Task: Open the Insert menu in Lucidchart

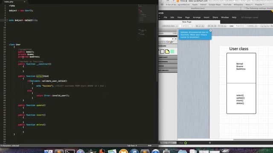Action: coord(206,17)
